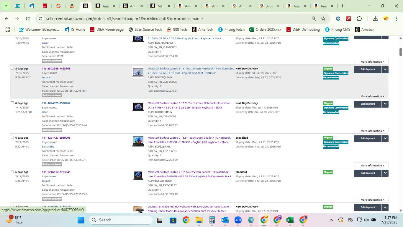The width and height of the screenshot is (403, 227).
Task: Expand More information for order 111-0246117-2753043
Action: 371,200
